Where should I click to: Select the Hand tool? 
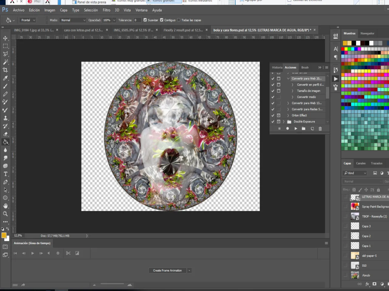coord(5,206)
